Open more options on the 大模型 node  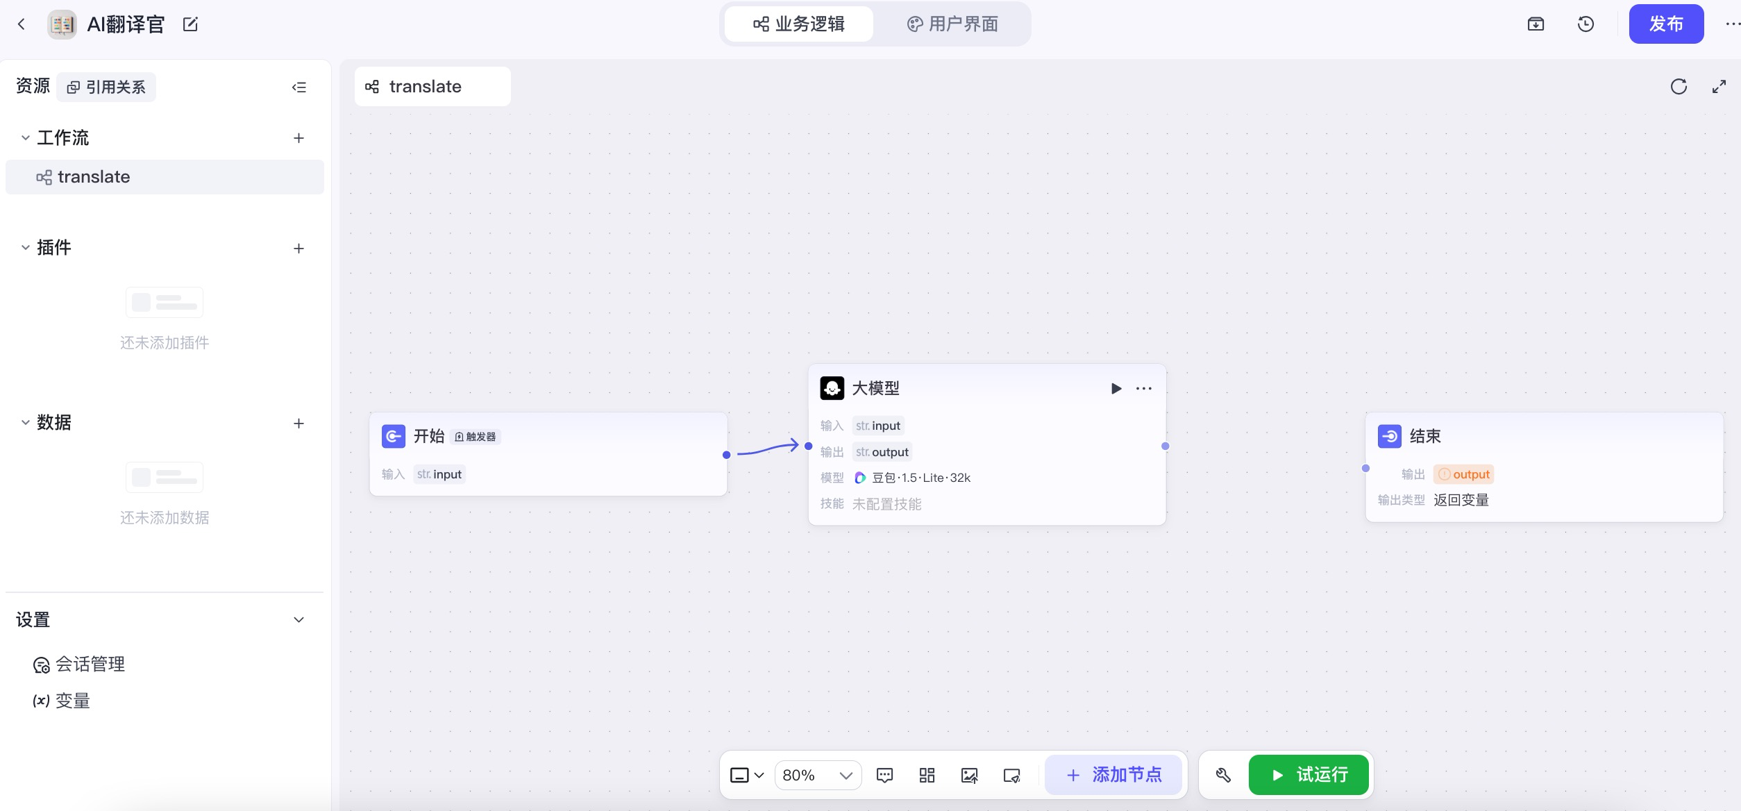point(1143,388)
